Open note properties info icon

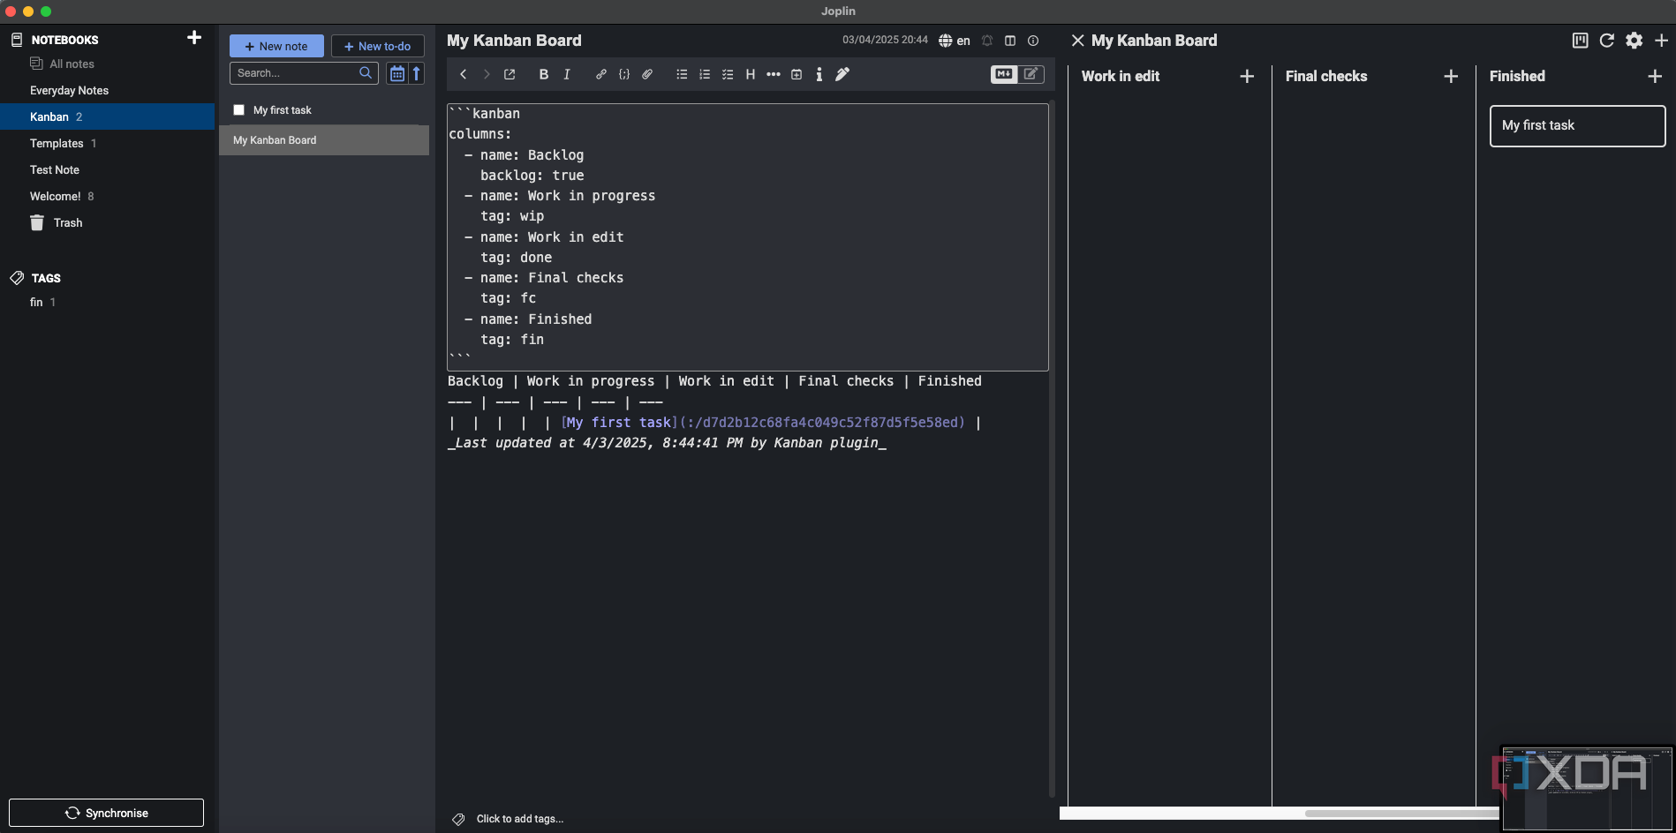(1033, 41)
